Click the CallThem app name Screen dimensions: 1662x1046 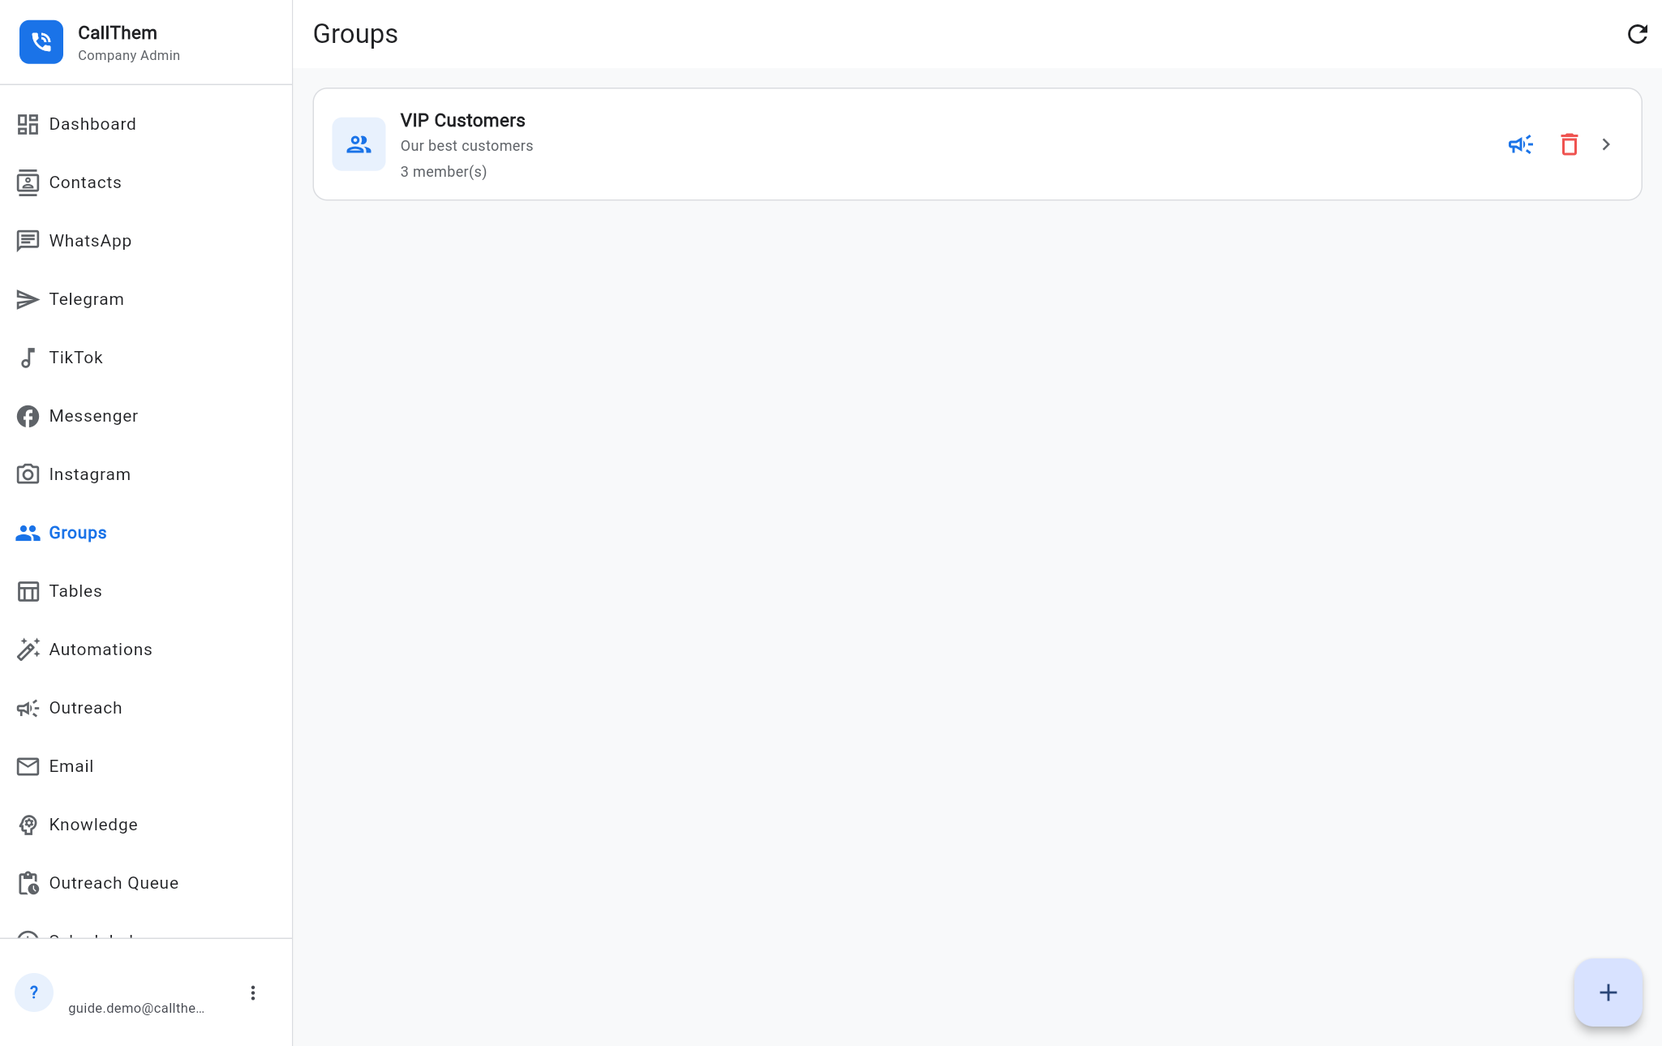point(118,33)
